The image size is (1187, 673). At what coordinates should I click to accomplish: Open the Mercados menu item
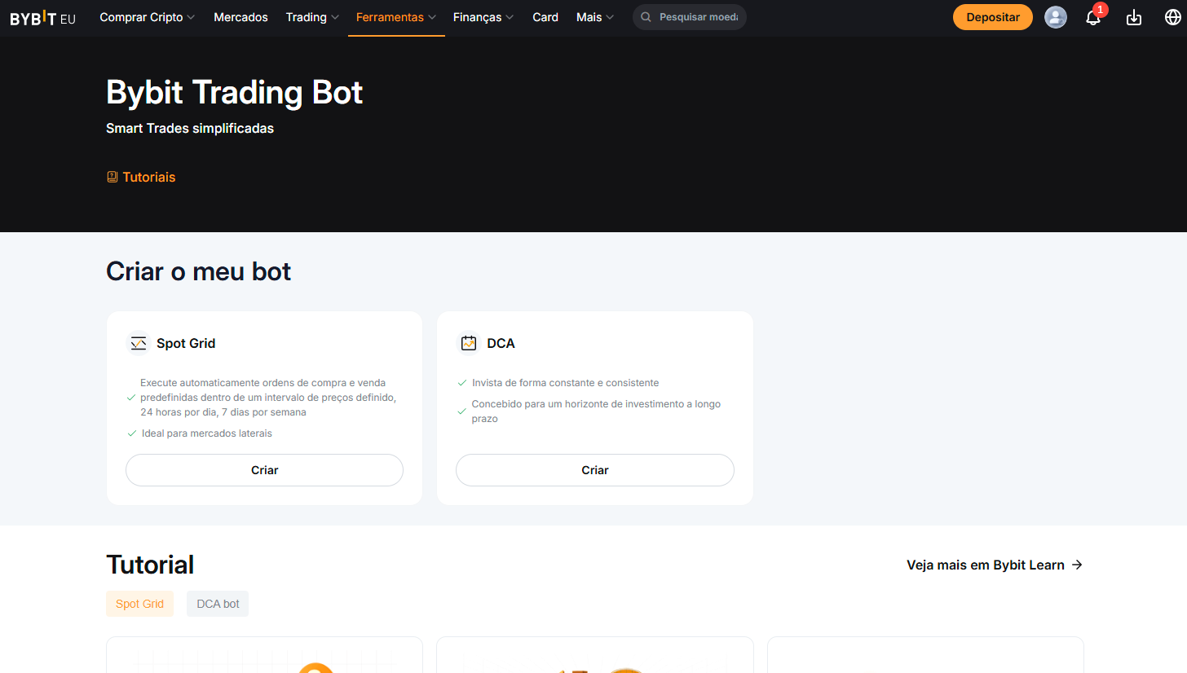coord(240,17)
